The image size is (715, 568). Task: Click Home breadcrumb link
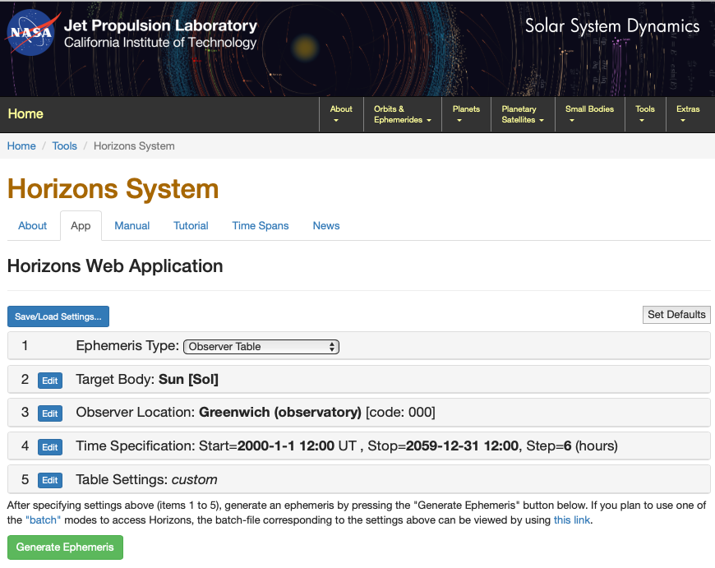[x=21, y=146]
